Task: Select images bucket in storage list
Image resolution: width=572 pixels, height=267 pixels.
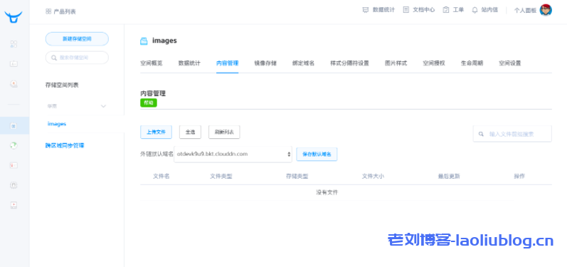Action: click(56, 124)
